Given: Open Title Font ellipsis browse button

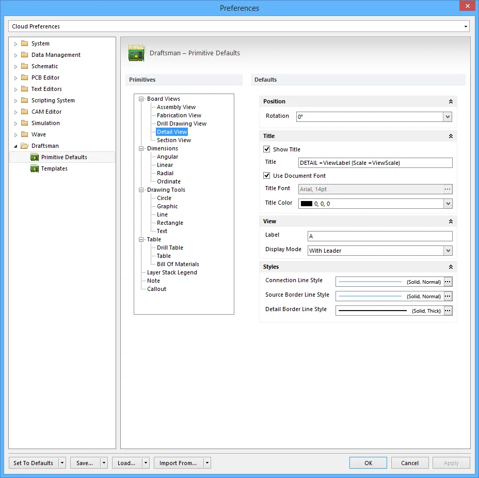Looking at the screenshot, I should [x=448, y=189].
